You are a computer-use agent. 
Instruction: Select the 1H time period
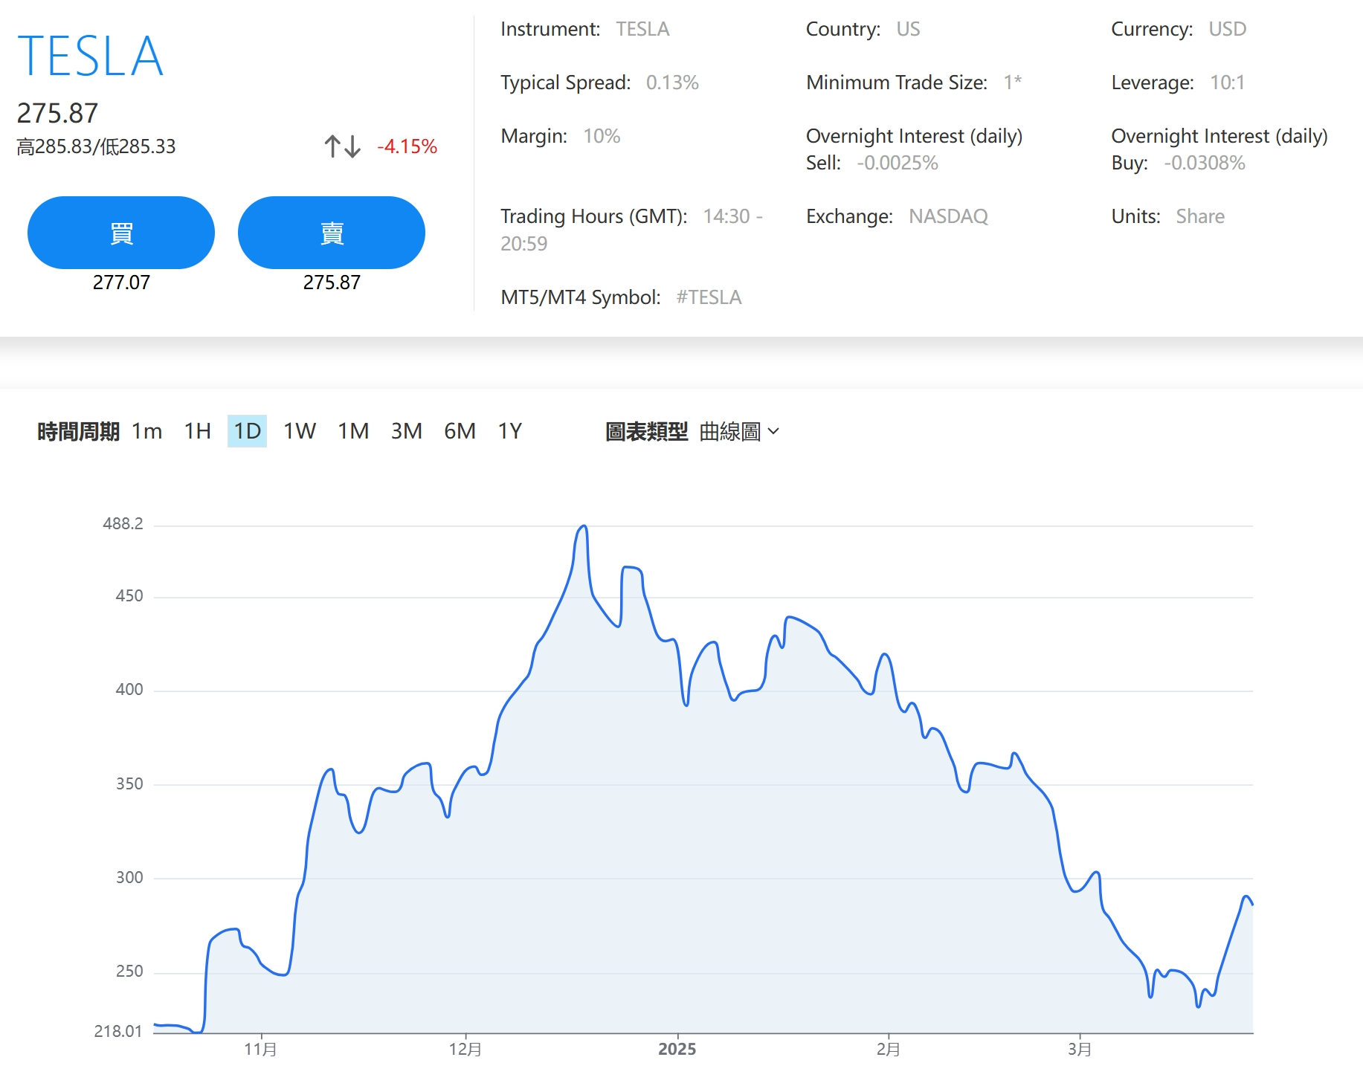(198, 431)
